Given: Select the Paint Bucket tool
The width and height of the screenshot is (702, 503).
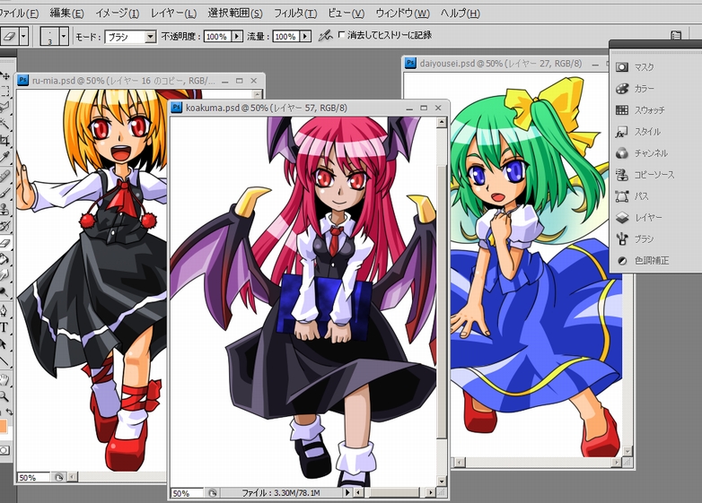Looking at the screenshot, I should [x=4, y=259].
